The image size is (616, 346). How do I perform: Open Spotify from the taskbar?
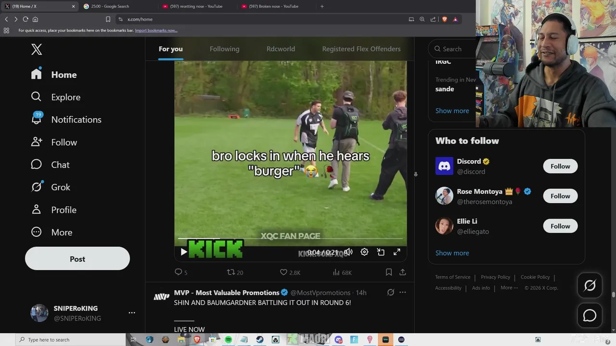coord(228,340)
